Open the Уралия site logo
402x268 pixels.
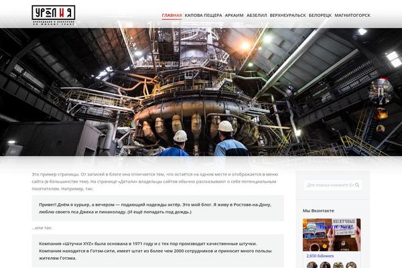(x=54, y=15)
